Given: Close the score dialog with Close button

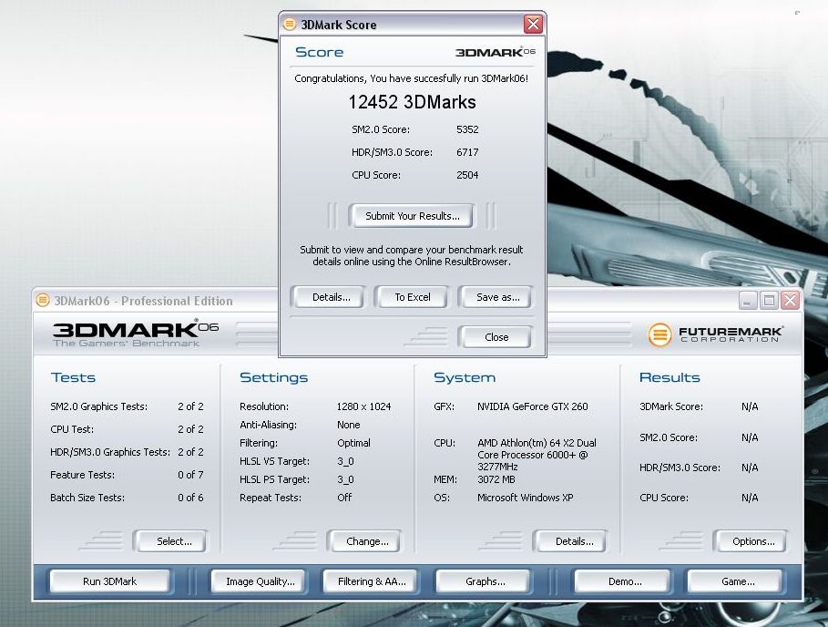Looking at the screenshot, I should click(496, 337).
